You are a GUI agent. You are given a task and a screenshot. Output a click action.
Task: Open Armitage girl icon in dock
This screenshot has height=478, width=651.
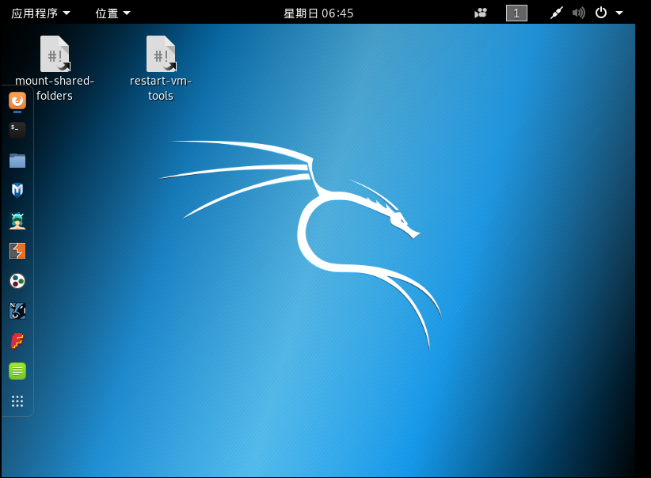point(17,221)
